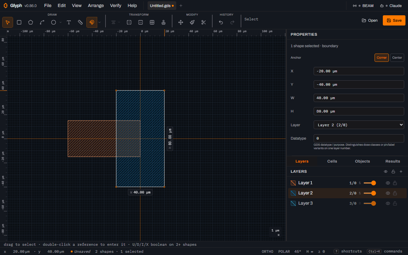Toggle lock for all layers
Image resolution: width=408 pixels, height=255 pixels.
coord(393,171)
